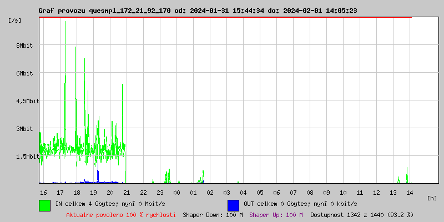
Task: Click hour marker 21 on the time axis
Action: click(x=127, y=192)
